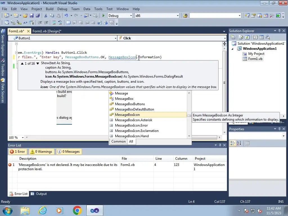
Task: Open the Click method name dropdown
Action: click(225, 38)
